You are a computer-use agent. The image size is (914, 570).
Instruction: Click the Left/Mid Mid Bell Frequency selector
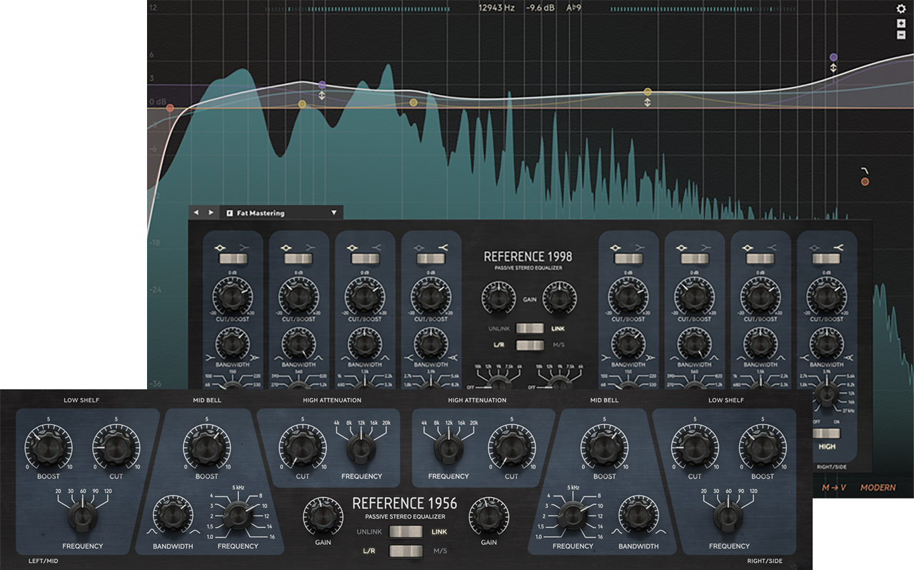pyautogui.click(x=238, y=514)
